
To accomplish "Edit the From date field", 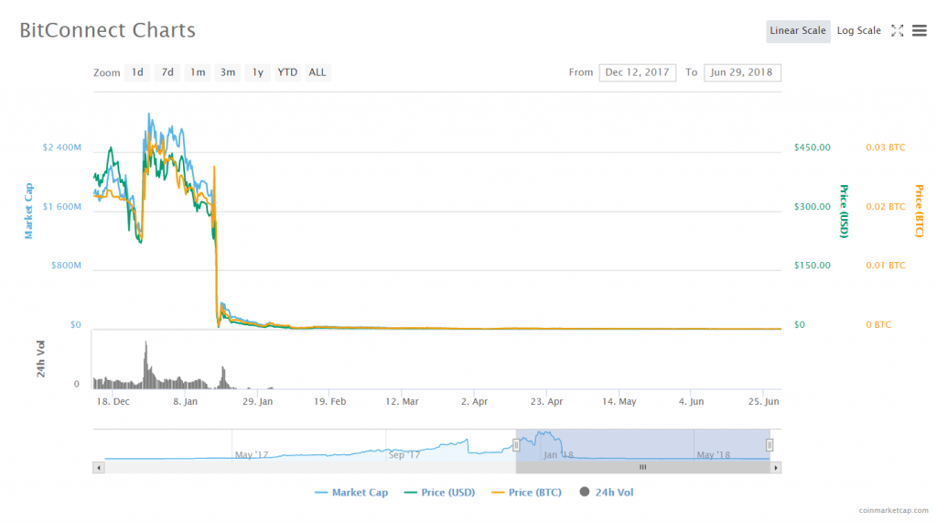I will (637, 72).
